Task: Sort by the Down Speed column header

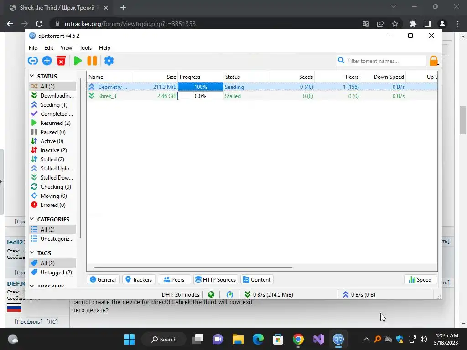Action: coord(383,77)
